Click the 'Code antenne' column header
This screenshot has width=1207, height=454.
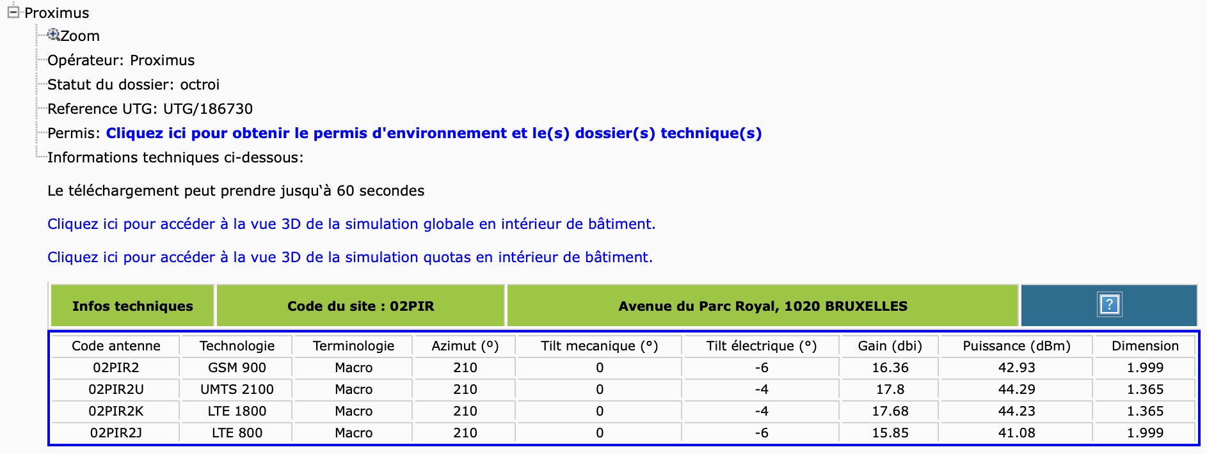click(x=116, y=346)
